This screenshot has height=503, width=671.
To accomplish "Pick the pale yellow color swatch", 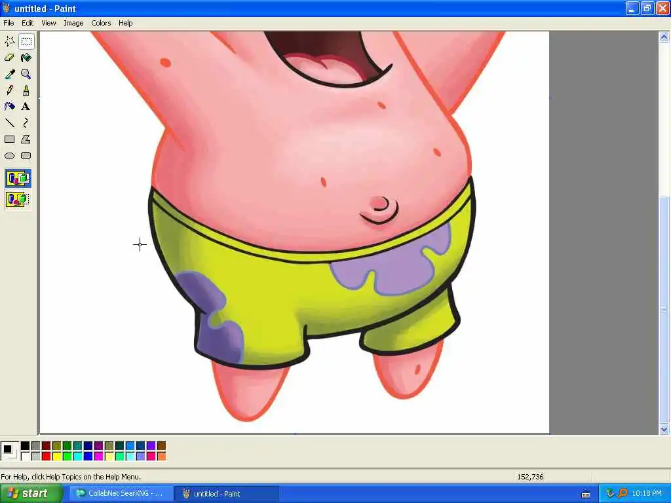I will pyautogui.click(x=109, y=456).
